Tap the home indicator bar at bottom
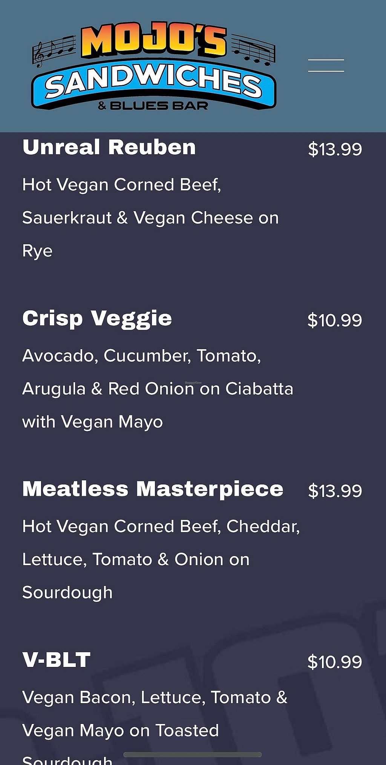The image size is (386, 765). 192,754
